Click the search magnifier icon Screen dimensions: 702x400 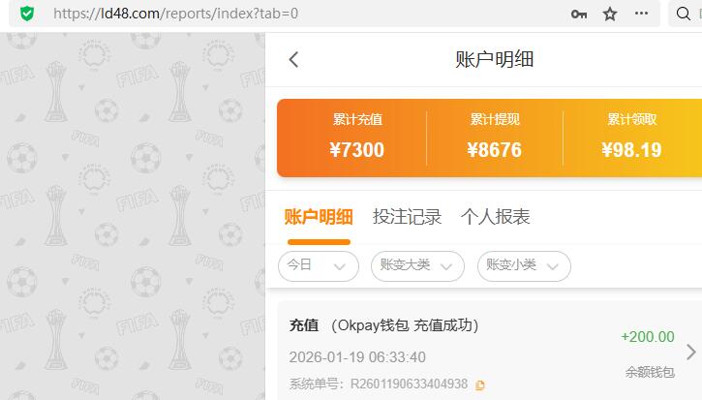pos(683,14)
